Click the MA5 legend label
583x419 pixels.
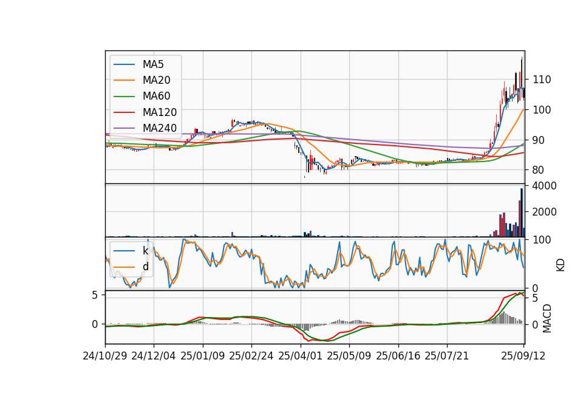pyautogui.click(x=153, y=64)
